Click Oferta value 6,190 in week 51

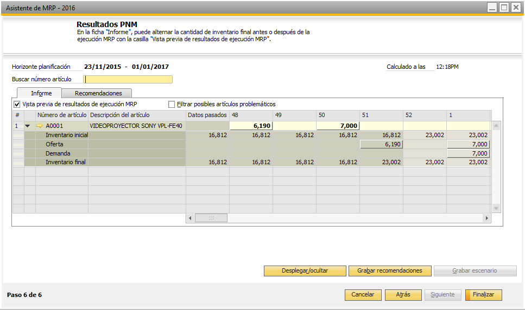tap(382, 144)
